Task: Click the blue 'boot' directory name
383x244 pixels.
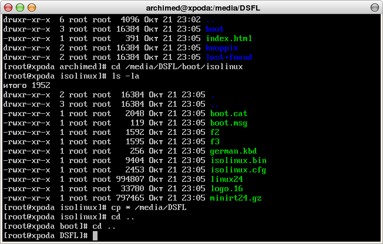Action: (215, 29)
